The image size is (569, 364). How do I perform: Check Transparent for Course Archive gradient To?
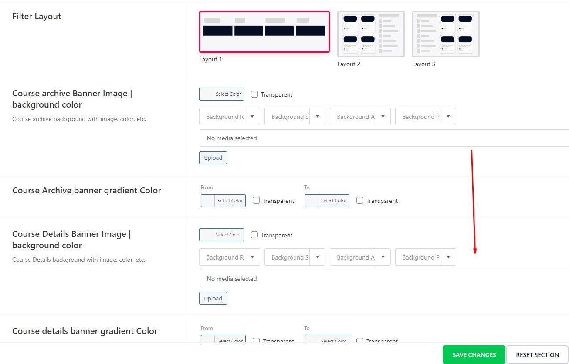(360, 201)
